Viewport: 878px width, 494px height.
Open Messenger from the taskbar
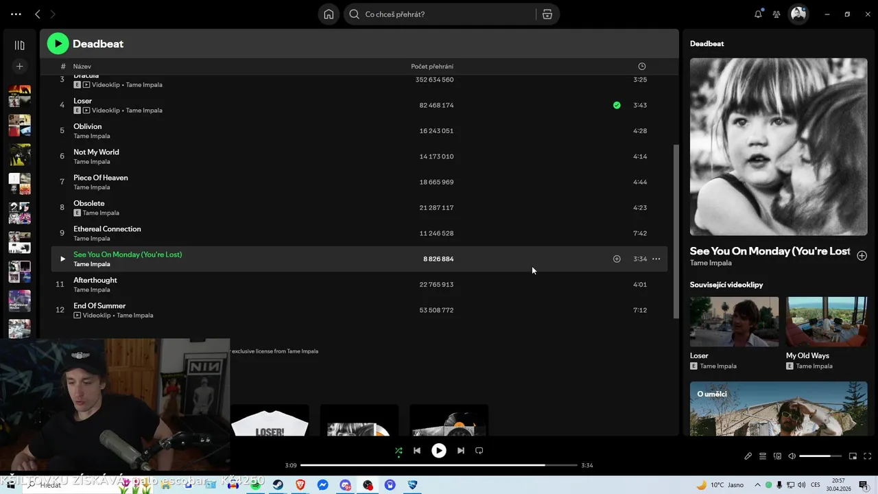[x=322, y=484]
